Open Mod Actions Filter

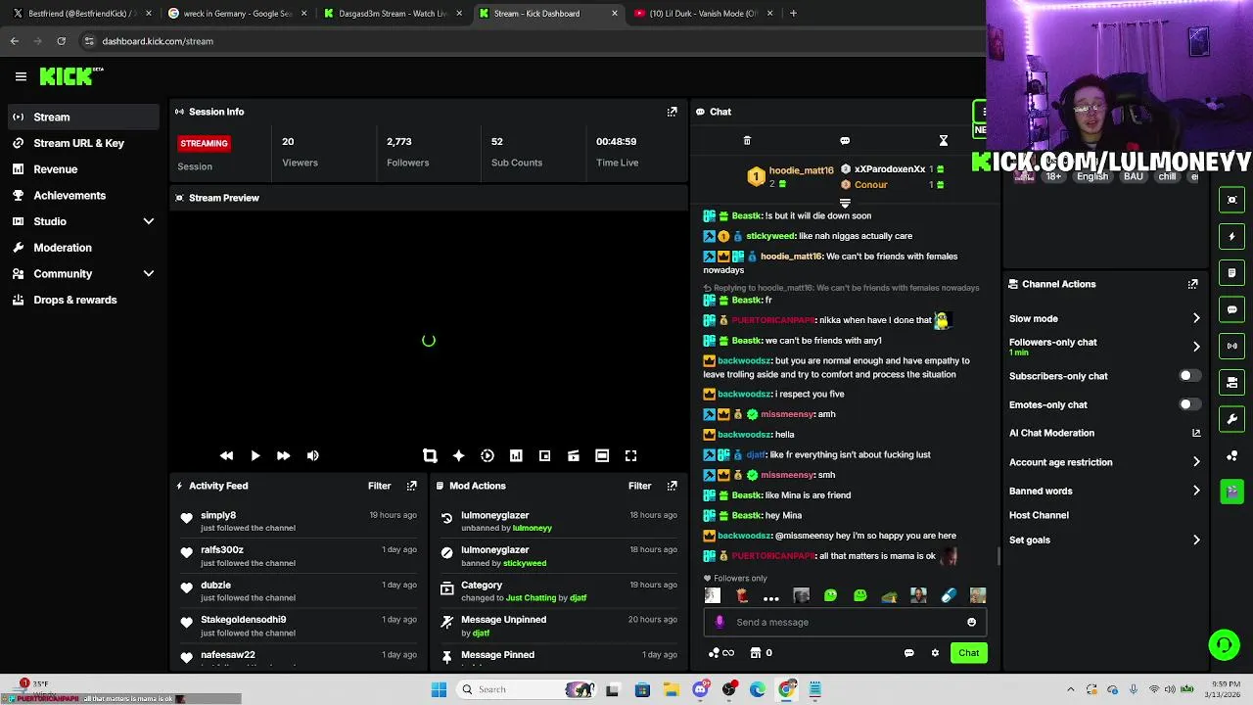639,486
